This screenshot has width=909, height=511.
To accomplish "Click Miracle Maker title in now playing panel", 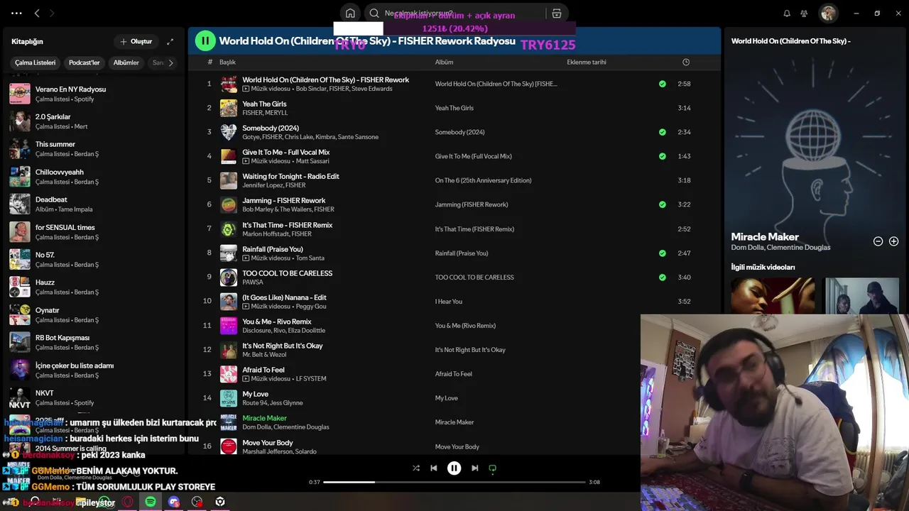I will (765, 236).
